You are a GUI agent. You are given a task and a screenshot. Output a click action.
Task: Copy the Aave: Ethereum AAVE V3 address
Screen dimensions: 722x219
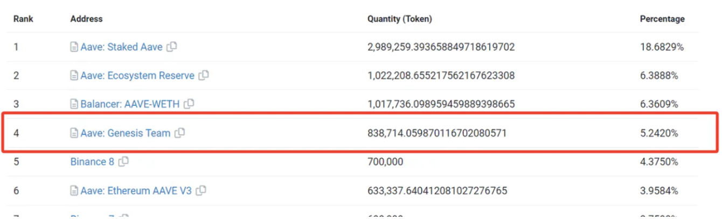pos(201,190)
